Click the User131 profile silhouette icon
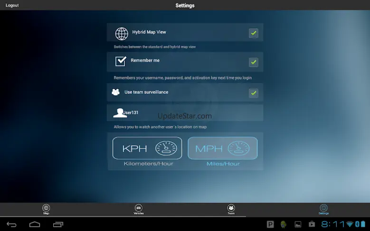 click(120, 113)
